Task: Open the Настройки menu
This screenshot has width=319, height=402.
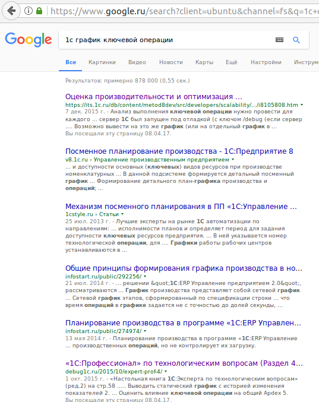Action: point(266,62)
